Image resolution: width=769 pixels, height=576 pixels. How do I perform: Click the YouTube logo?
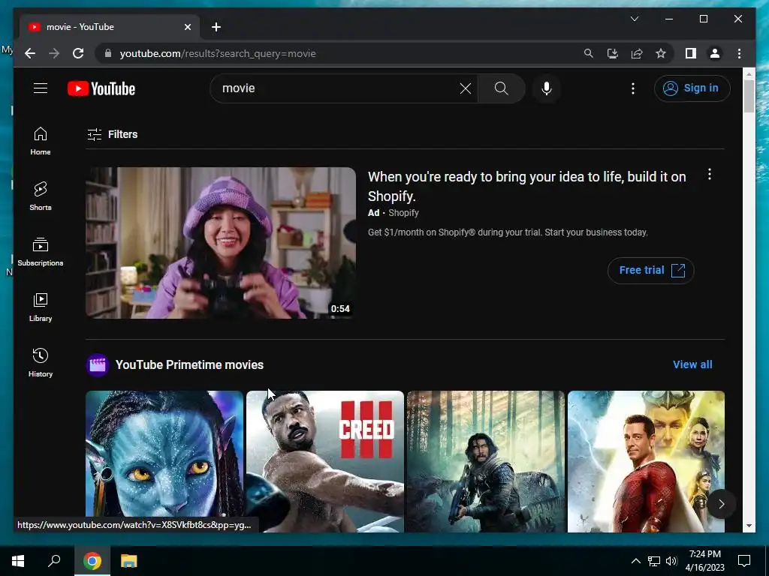coord(101,88)
